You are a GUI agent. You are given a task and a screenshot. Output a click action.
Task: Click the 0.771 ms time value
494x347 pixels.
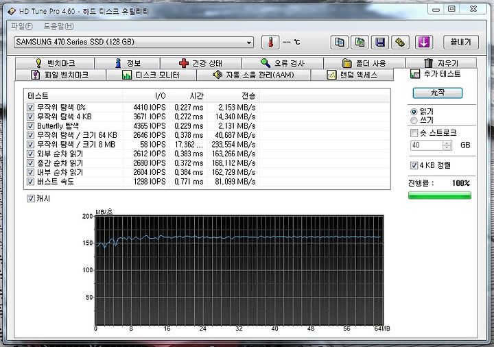click(189, 181)
